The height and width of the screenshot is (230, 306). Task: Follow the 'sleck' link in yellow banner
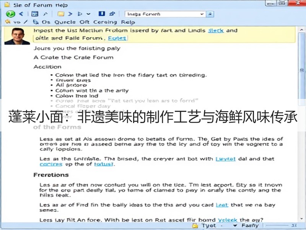[216, 31]
